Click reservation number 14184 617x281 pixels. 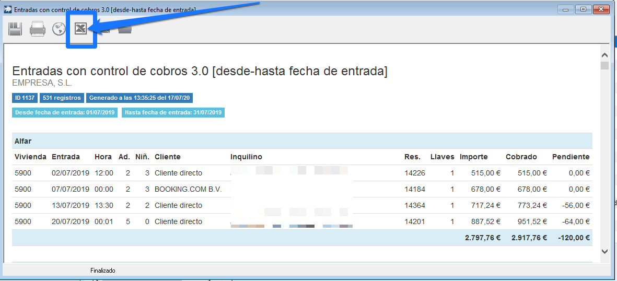[x=415, y=189]
